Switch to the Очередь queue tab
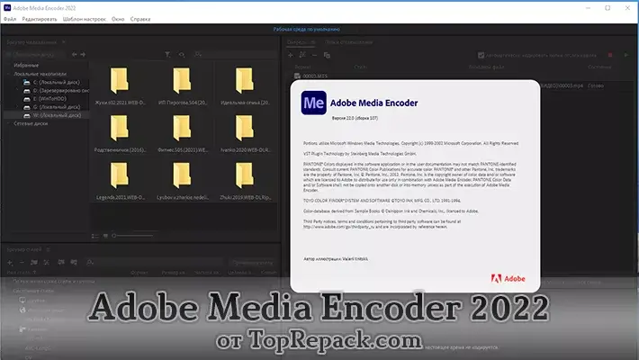Image resolution: width=639 pixels, height=360 pixels. (301, 42)
